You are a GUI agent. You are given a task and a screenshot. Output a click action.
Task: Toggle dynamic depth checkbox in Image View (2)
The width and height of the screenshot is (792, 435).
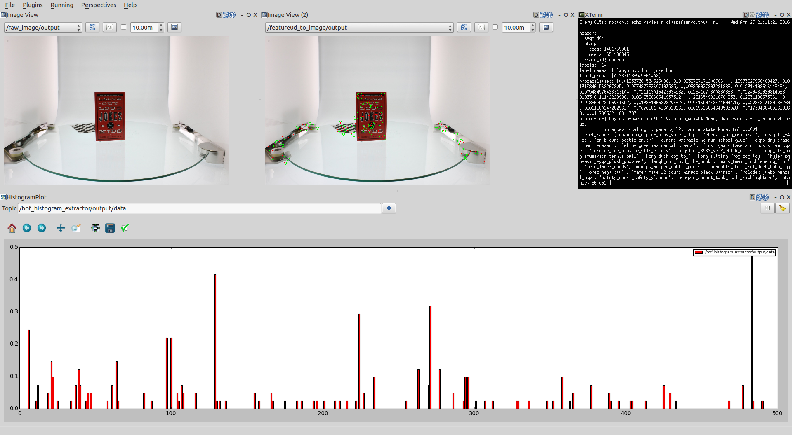(495, 27)
